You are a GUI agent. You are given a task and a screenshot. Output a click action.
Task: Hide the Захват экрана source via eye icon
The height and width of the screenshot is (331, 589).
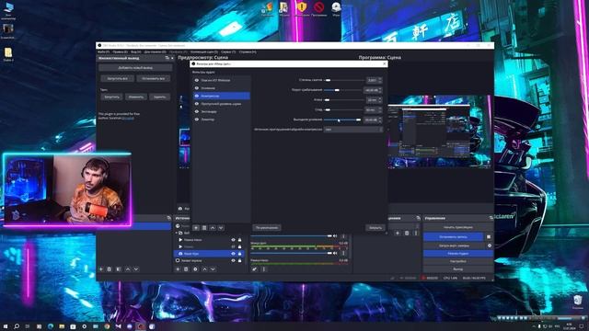233,260
